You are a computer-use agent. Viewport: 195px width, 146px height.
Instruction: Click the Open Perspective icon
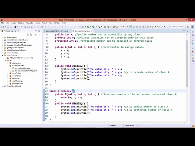[188, 27]
